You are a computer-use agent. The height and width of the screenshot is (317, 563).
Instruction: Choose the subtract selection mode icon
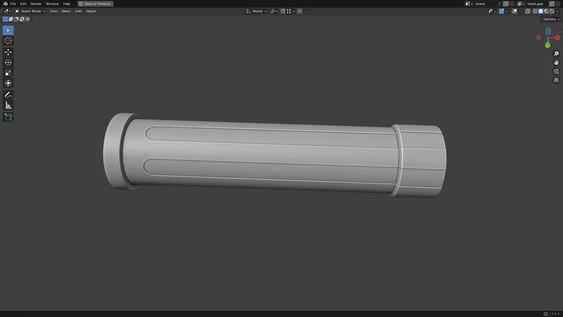click(16, 19)
